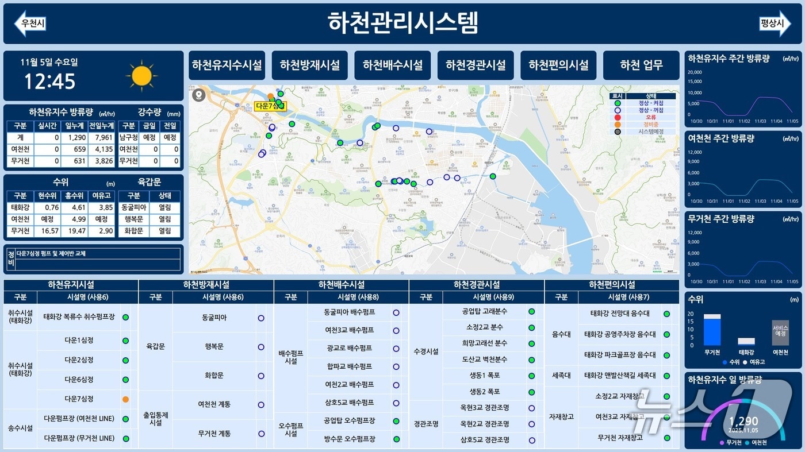The image size is (805, 452).
Task: Click the red 오류 status dot in the legend
Action: point(618,117)
